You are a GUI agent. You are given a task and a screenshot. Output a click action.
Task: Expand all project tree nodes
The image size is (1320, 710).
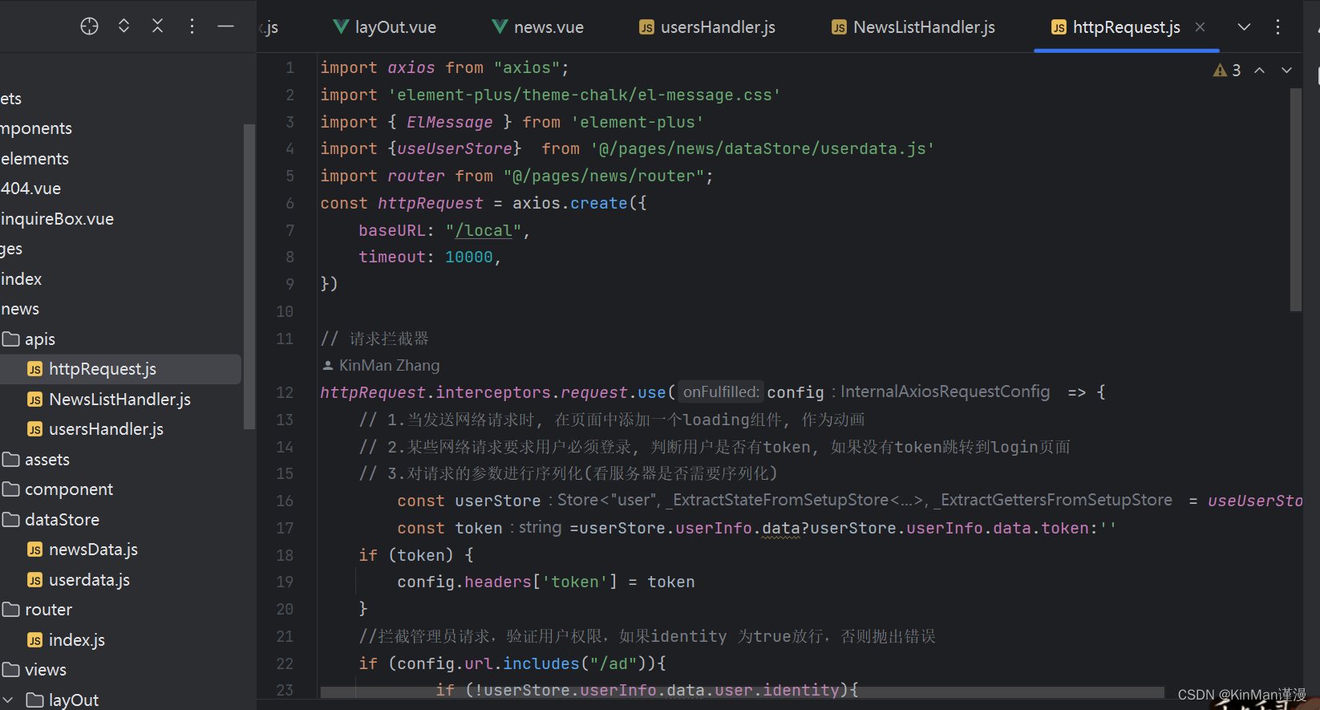click(123, 26)
